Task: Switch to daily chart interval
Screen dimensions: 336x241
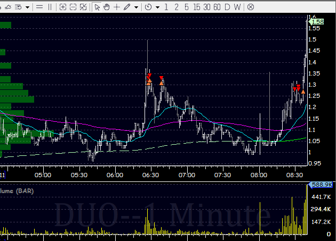Action: click(227, 7)
